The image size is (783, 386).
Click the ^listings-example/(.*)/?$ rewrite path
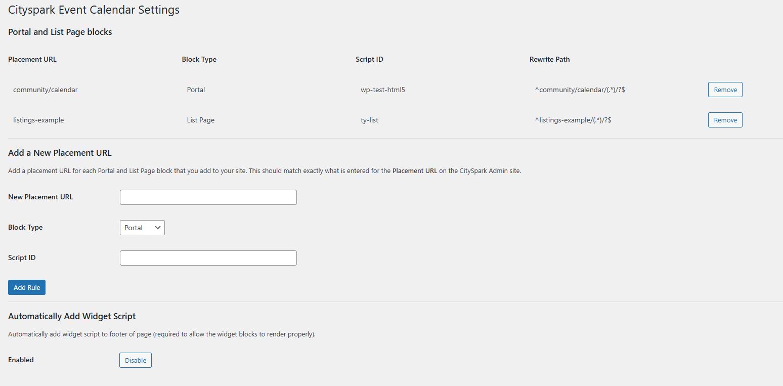click(x=574, y=120)
